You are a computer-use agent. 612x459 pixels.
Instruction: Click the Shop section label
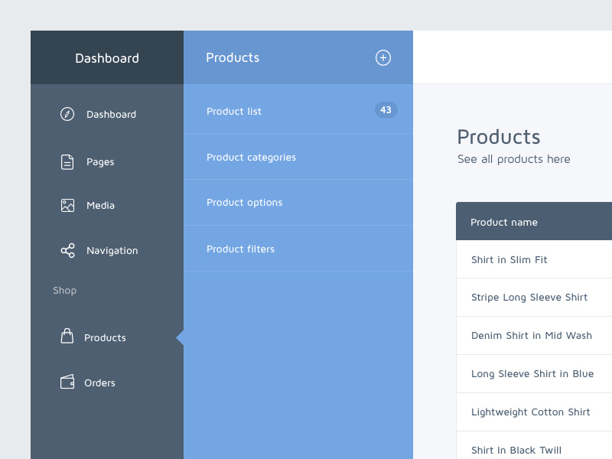64,290
